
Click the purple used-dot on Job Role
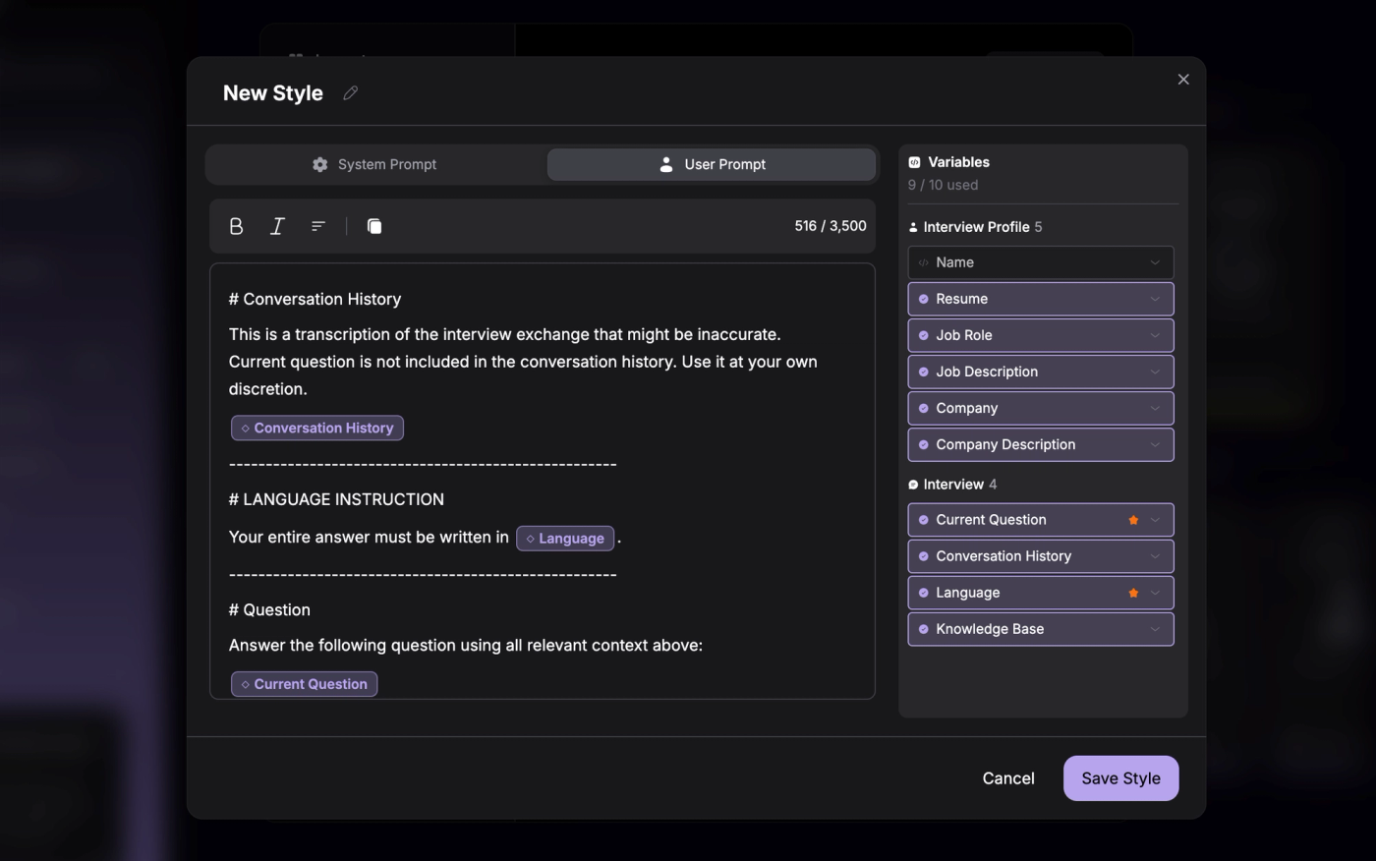coord(923,335)
